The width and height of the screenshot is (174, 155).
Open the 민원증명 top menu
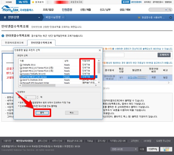67,10
